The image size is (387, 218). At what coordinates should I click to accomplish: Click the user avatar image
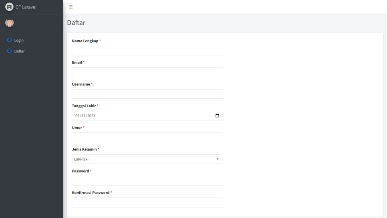pyautogui.click(x=9, y=23)
